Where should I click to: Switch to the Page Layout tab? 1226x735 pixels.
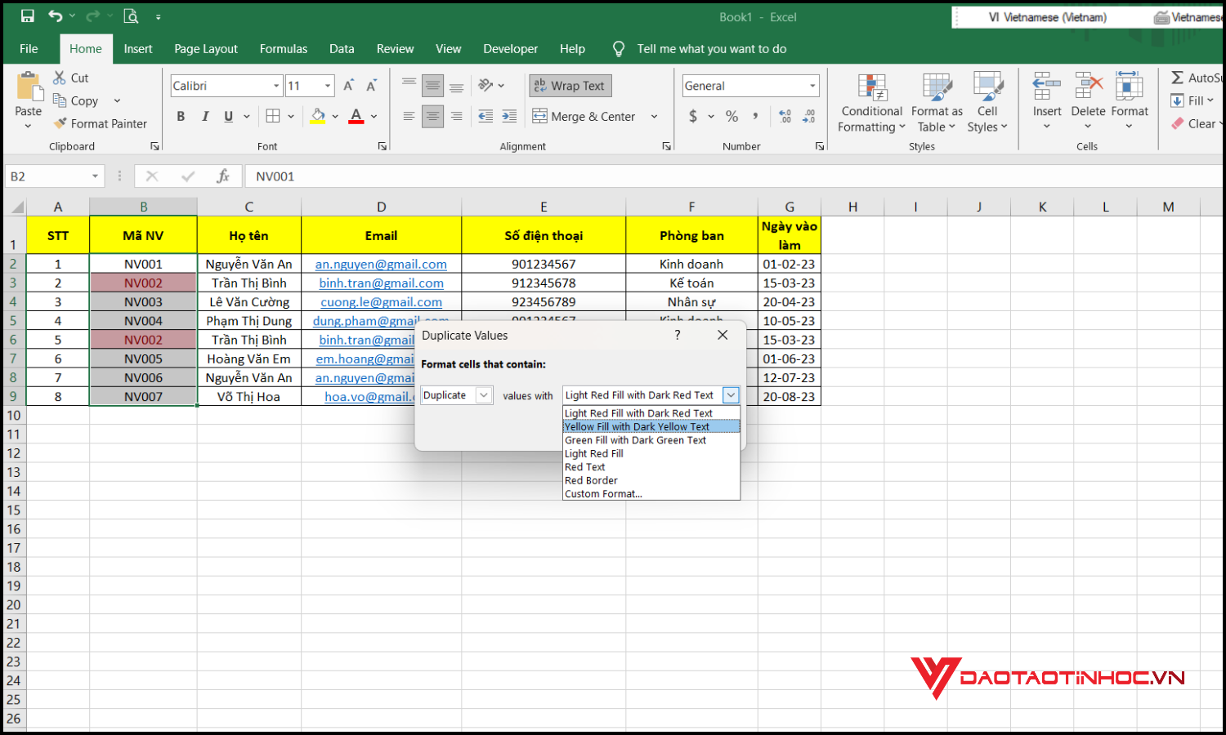click(206, 49)
